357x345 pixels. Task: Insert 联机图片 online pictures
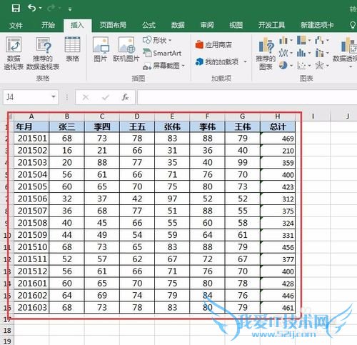(x=126, y=49)
